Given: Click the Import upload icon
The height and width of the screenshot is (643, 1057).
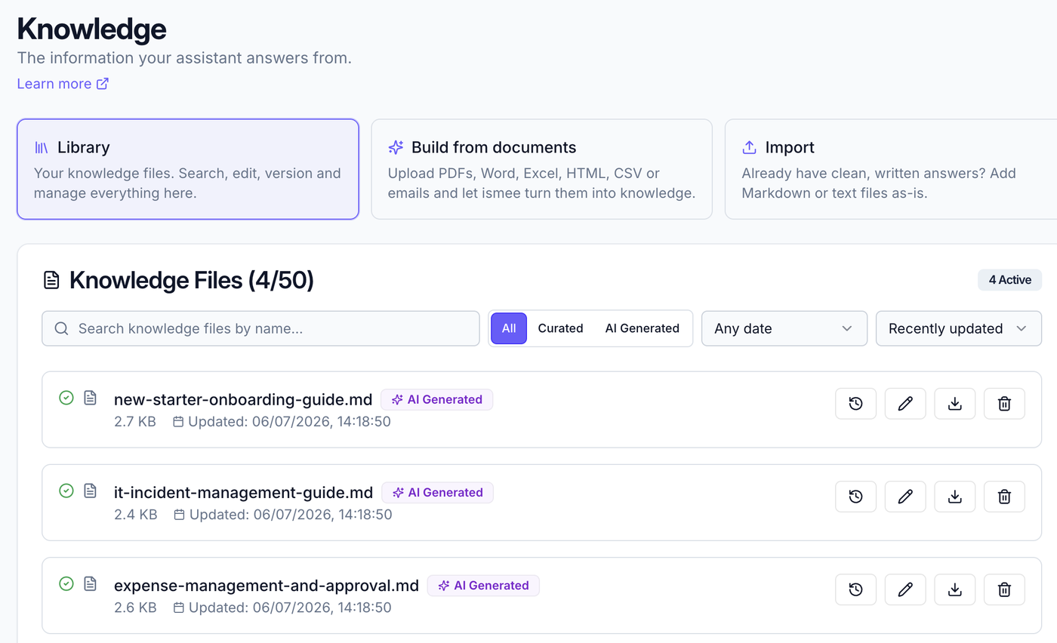Looking at the screenshot, I should point(750,147).
